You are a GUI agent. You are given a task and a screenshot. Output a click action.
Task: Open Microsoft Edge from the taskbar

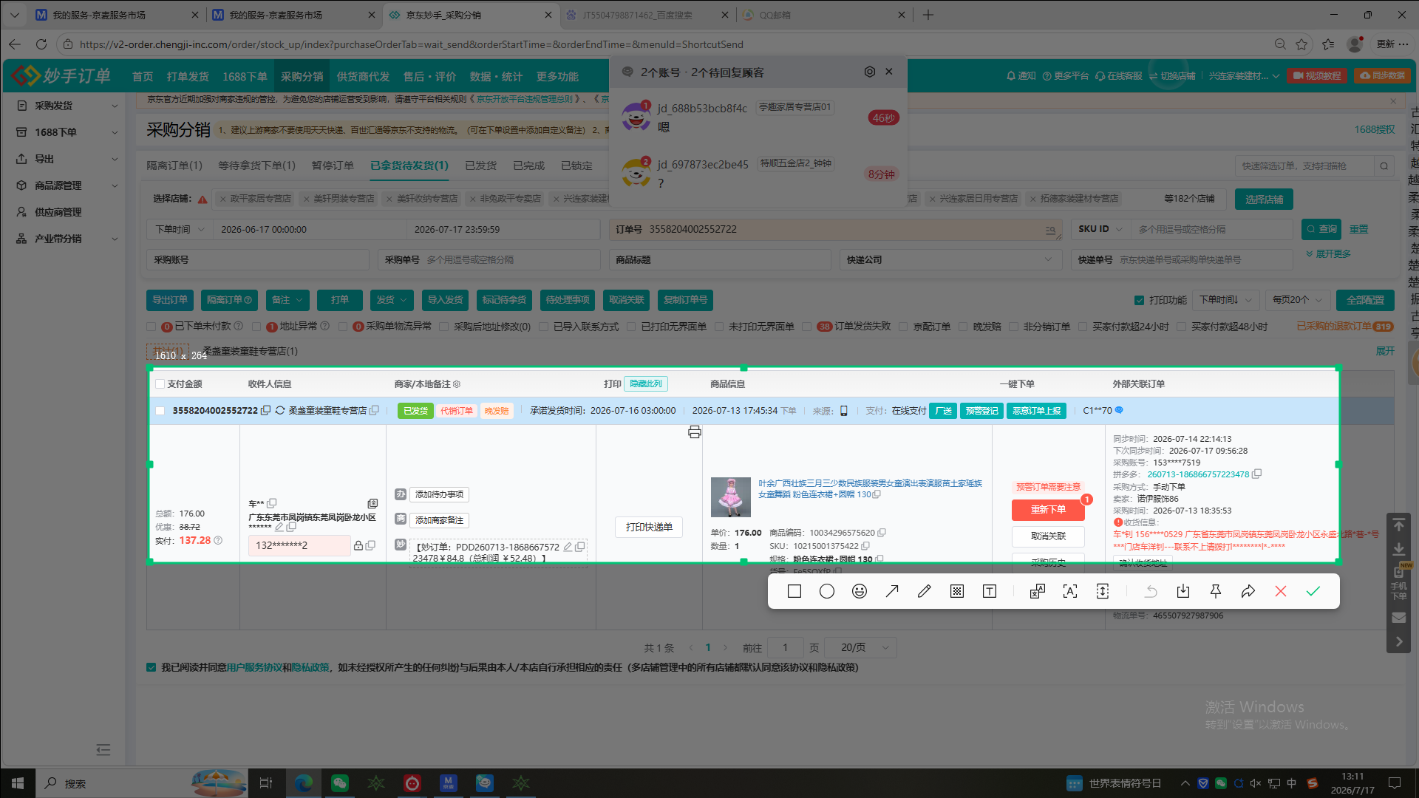[304, 783]
